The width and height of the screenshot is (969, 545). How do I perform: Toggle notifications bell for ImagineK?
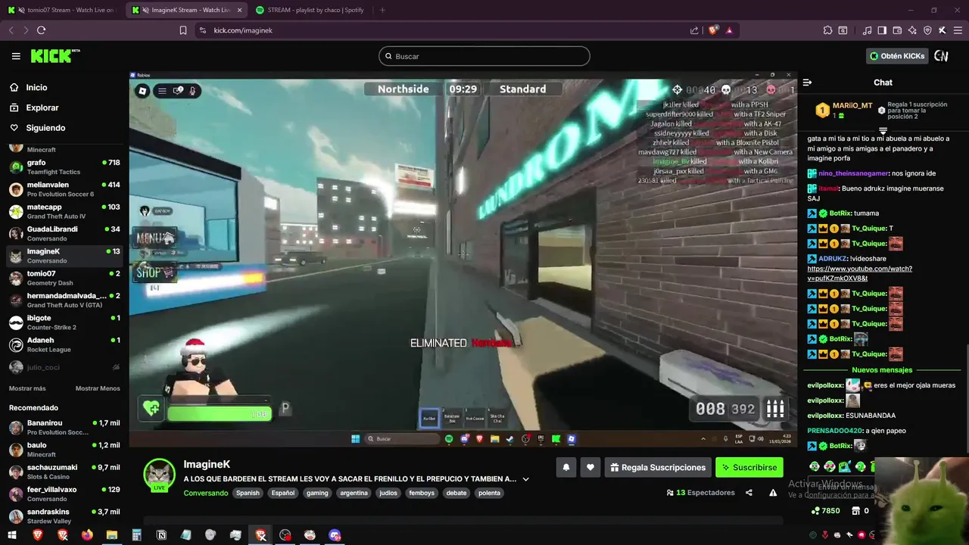(x=566, y=468)
